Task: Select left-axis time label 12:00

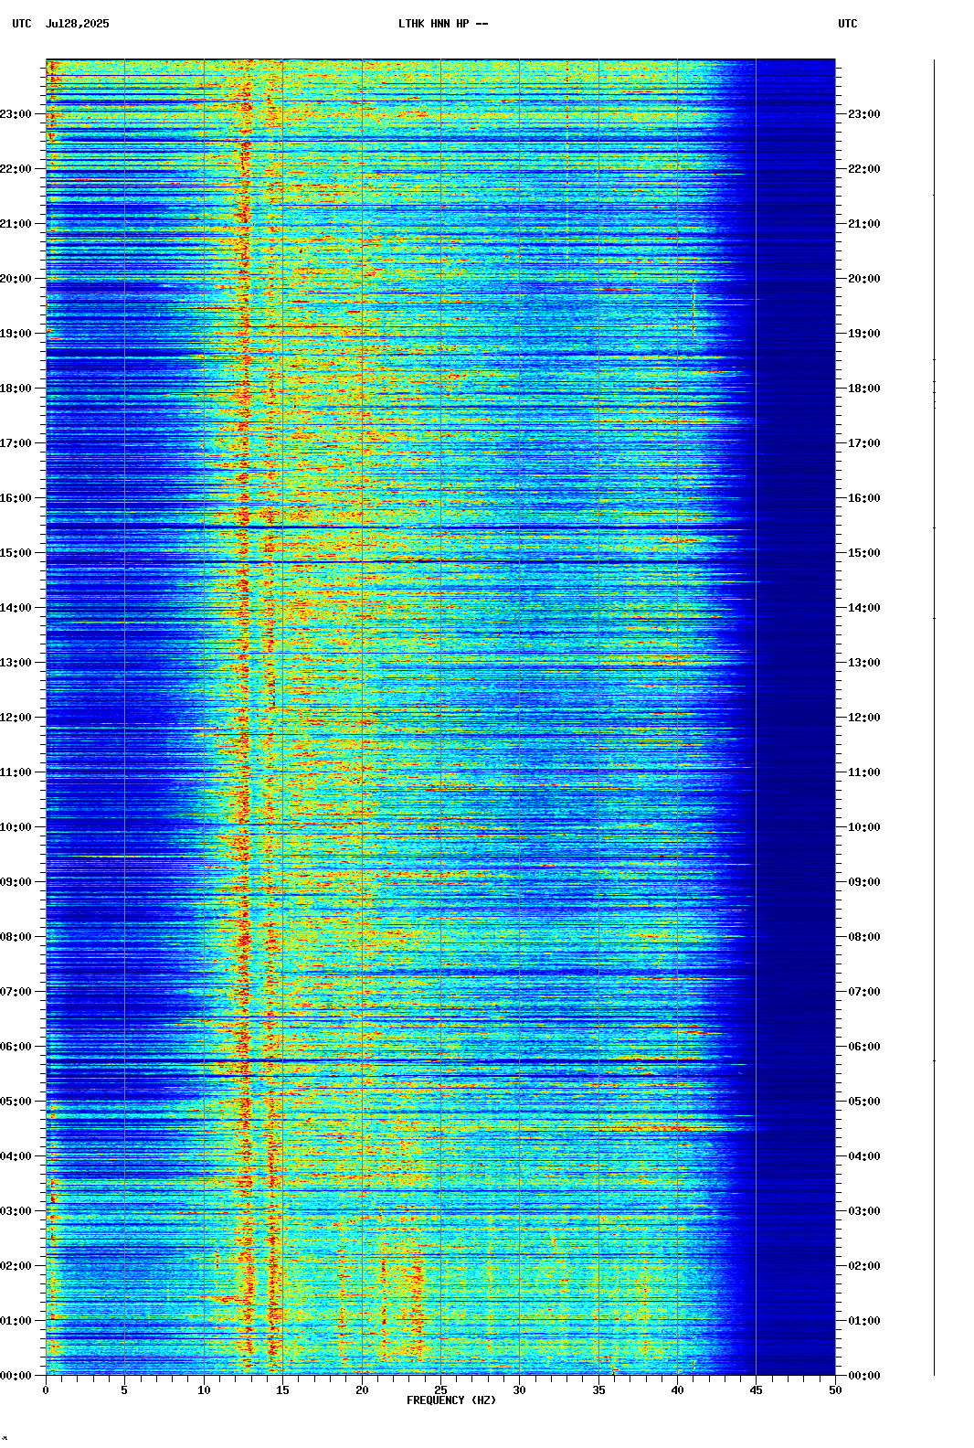Action: pyautogui.click(x=16, y=718)
